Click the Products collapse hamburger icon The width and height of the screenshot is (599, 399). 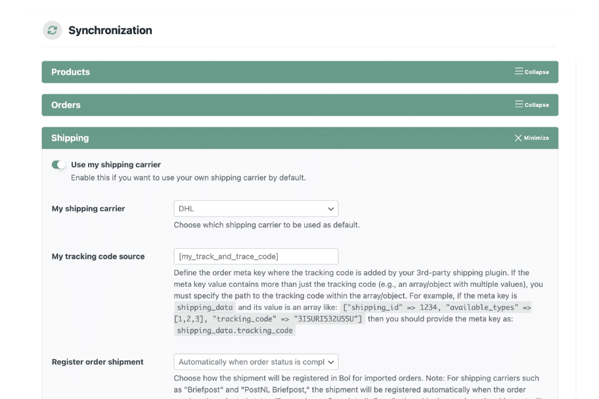[x=519, y=72]
